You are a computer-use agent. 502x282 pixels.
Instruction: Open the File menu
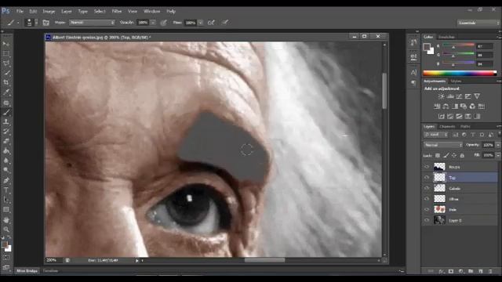pos(20,11)
